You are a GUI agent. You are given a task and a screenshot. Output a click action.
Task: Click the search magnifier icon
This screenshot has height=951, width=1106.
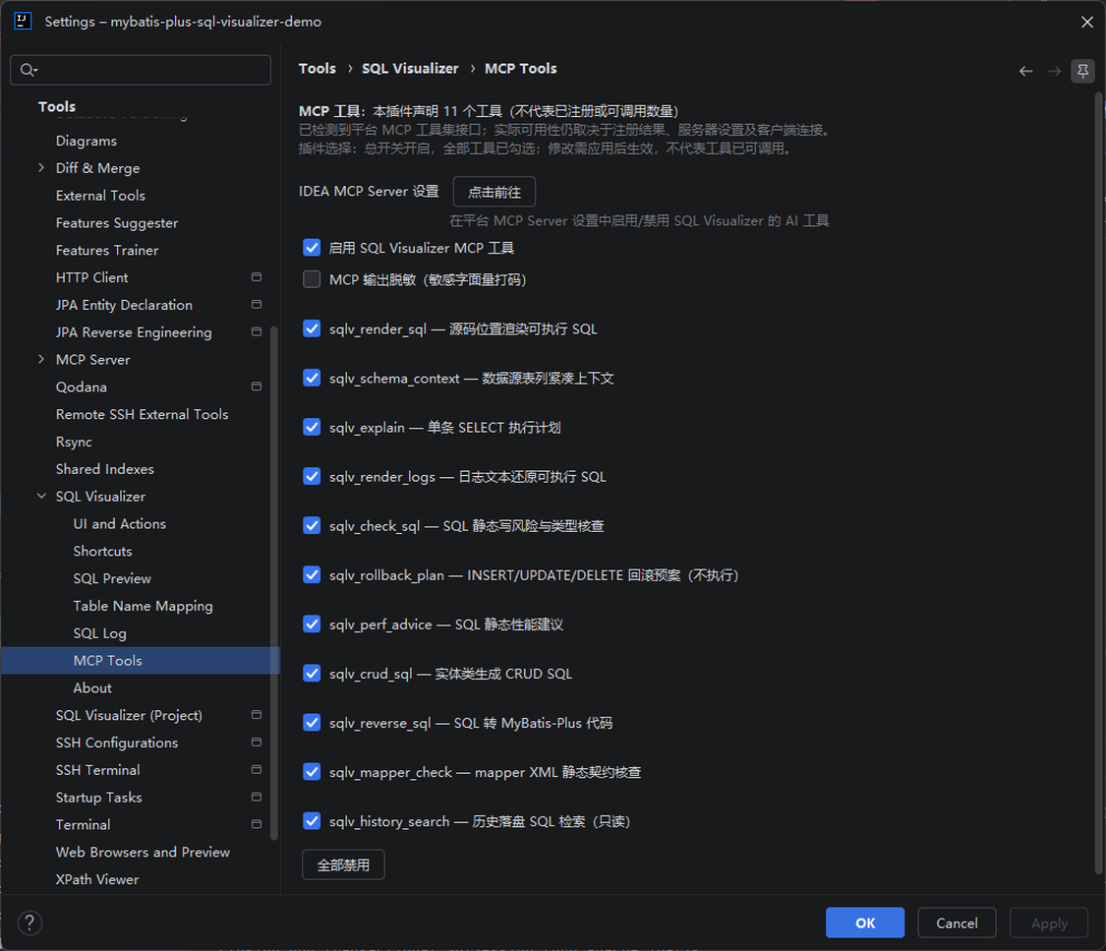click(29, 70)
